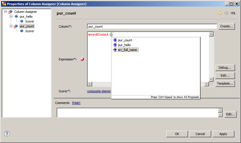Click the Column Assigner root node icon

click(11, 12)
